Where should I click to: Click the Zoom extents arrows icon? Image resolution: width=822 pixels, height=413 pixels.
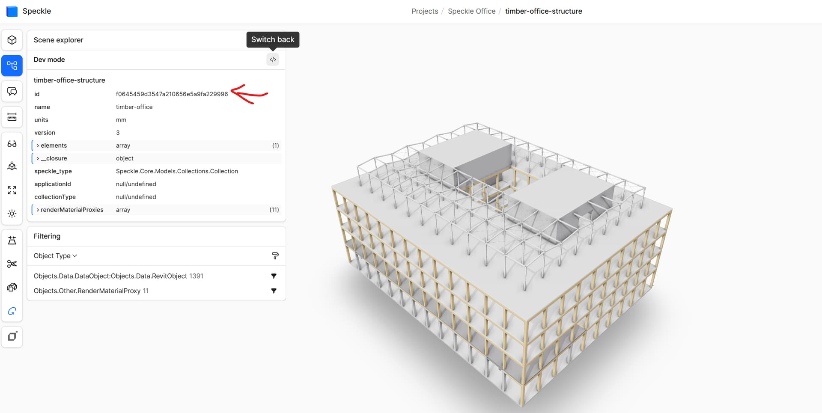tap(12, 190)
